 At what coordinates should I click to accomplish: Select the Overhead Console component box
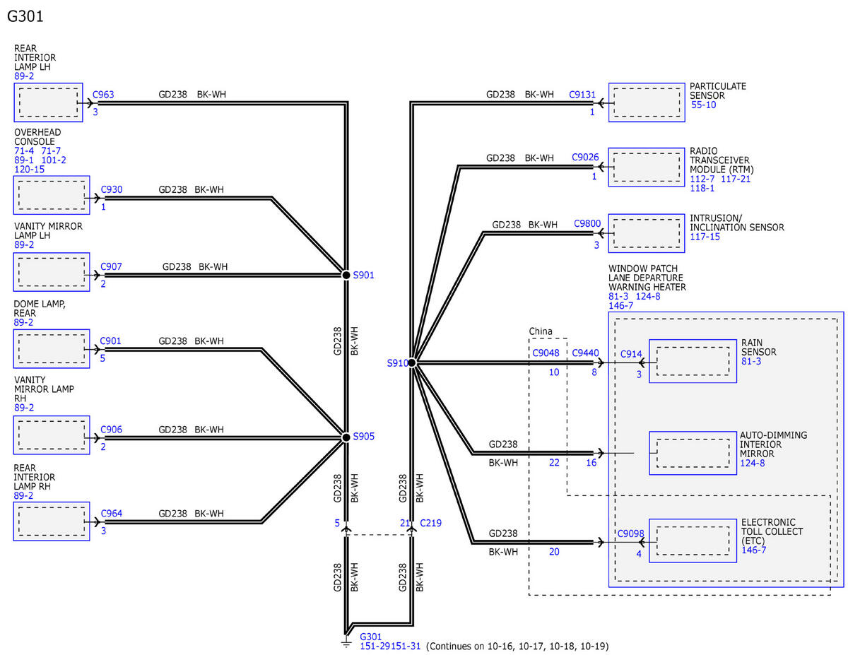click(x=52, y=195)
